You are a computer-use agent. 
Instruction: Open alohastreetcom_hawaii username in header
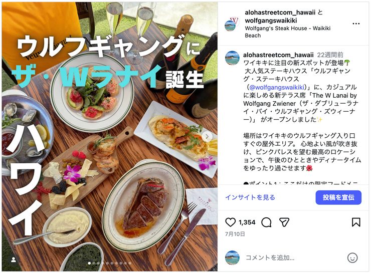coord(280,13)
